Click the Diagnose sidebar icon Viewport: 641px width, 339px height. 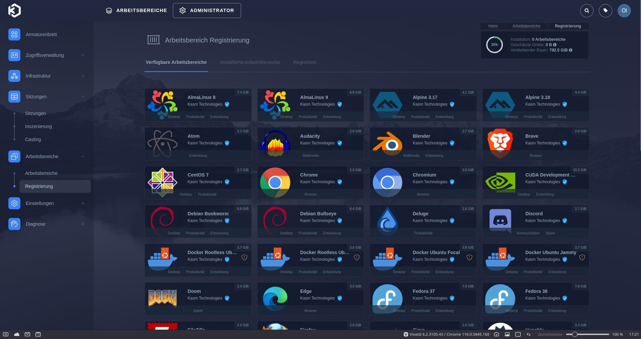[x=14, y=224]
